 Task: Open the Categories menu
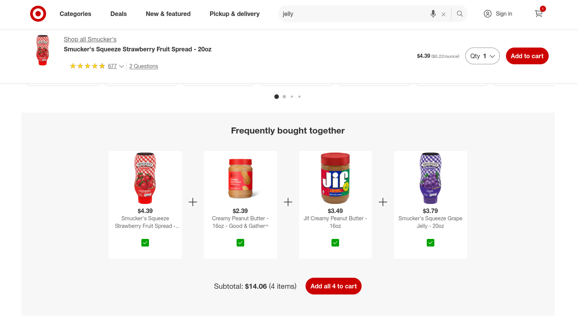(75, 14)
